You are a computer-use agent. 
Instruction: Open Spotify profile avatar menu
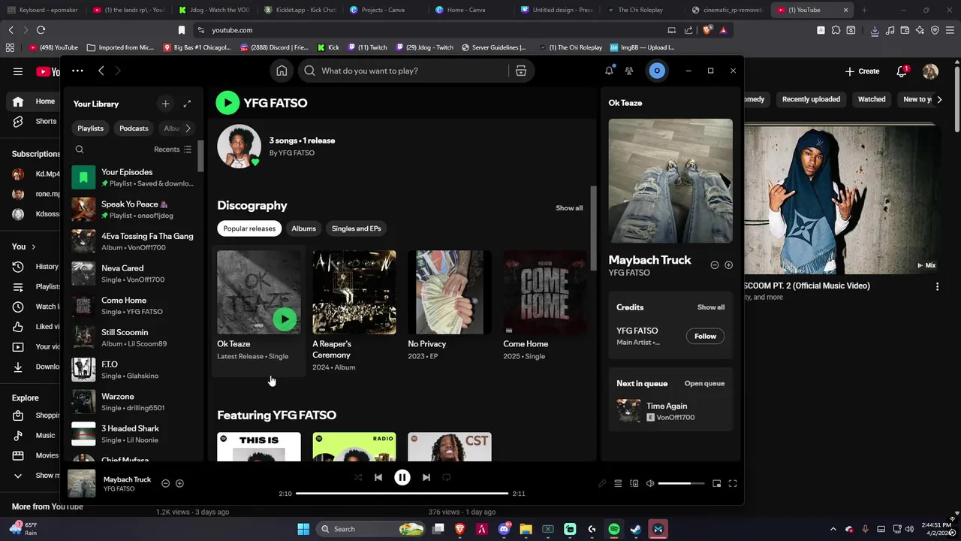pyautogui.click(x=657, y=71)
